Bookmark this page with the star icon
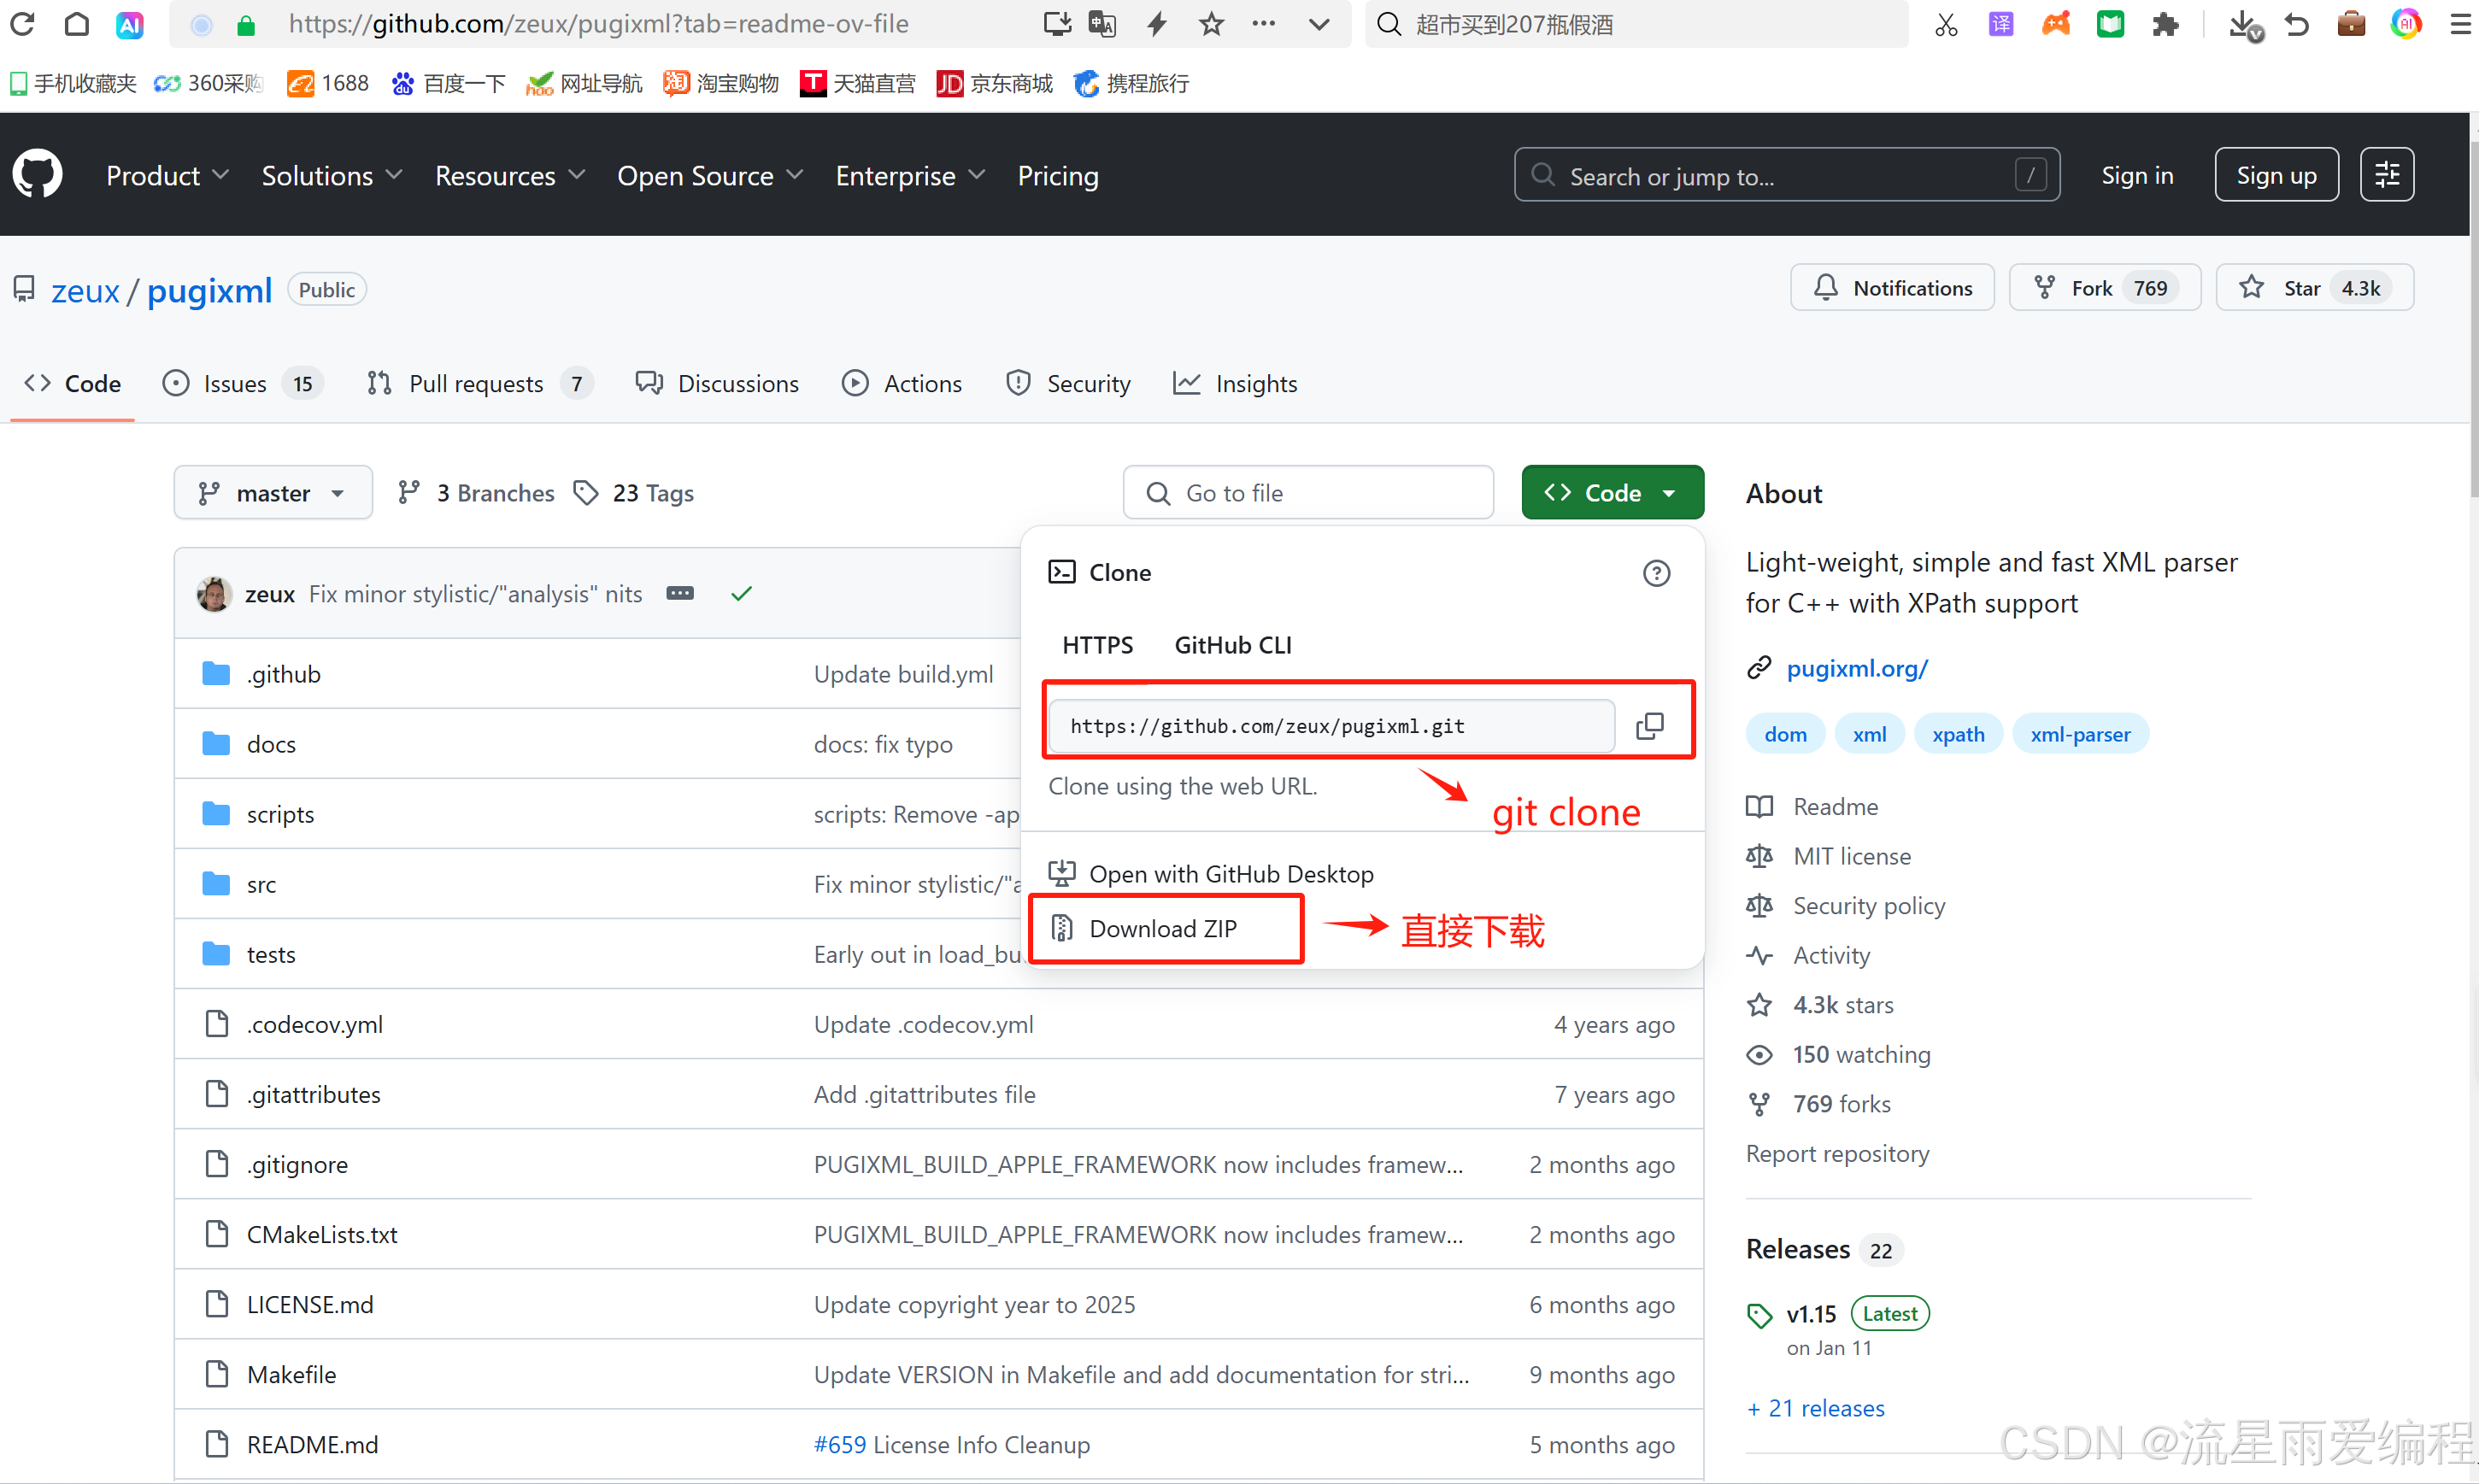 [x=1211, y=23]
